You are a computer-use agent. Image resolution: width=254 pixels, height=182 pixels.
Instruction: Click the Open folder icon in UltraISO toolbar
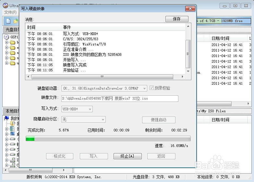pyautogui.click(x=16, y=21)
